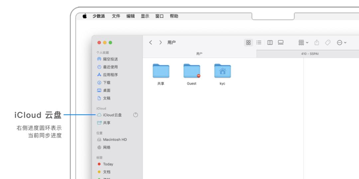Switch to column view
359x179 pixels.
pyautogui.click(x=270, y=42)
